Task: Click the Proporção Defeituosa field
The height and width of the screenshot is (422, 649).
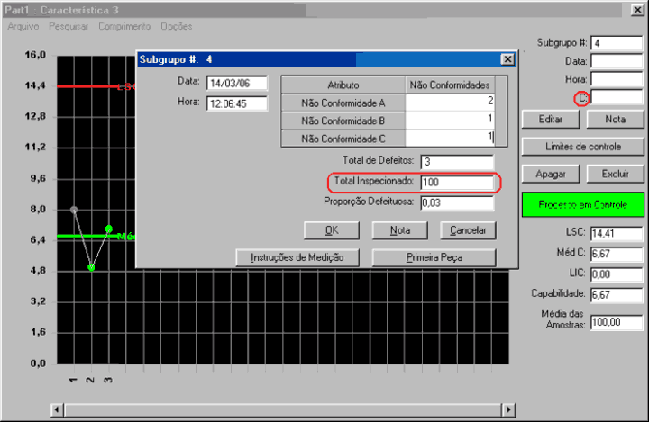Action: (457, 203)
